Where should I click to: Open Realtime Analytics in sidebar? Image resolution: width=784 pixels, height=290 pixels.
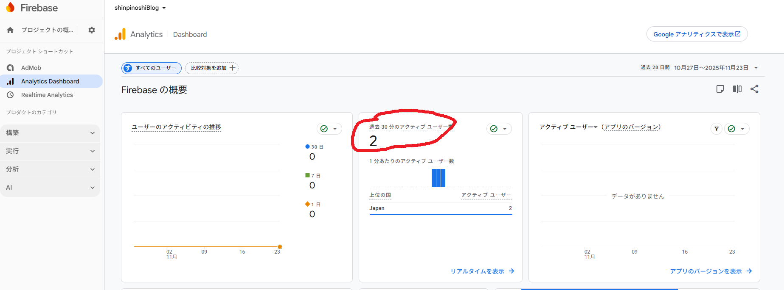[x=47, y=95]
